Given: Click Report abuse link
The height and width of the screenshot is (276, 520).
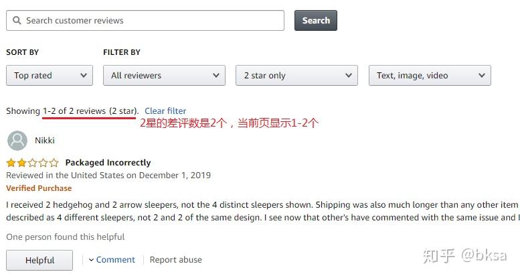Looking at the screenshot, I should click(175, 260).
